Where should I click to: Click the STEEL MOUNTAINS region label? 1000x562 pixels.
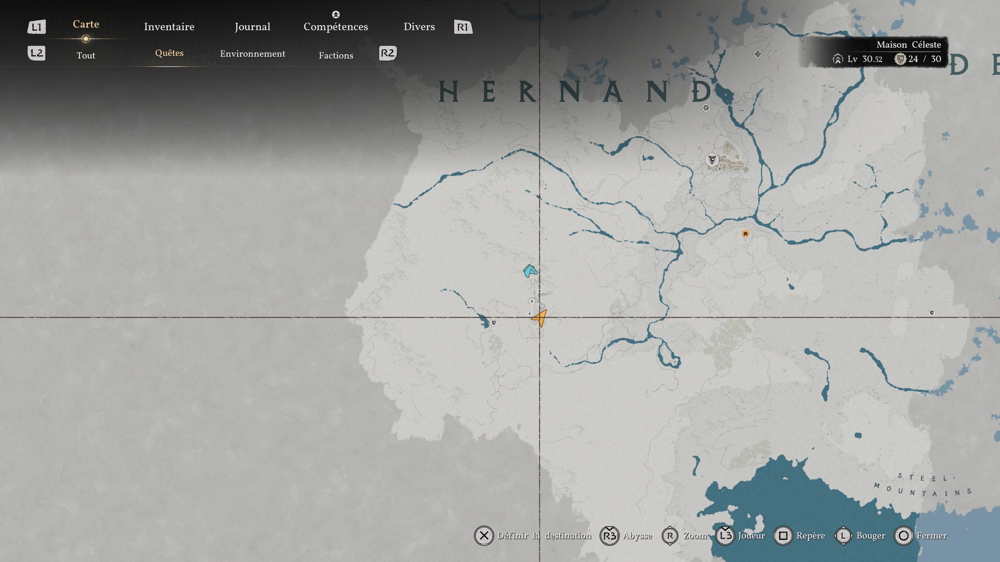coord(923,485)
